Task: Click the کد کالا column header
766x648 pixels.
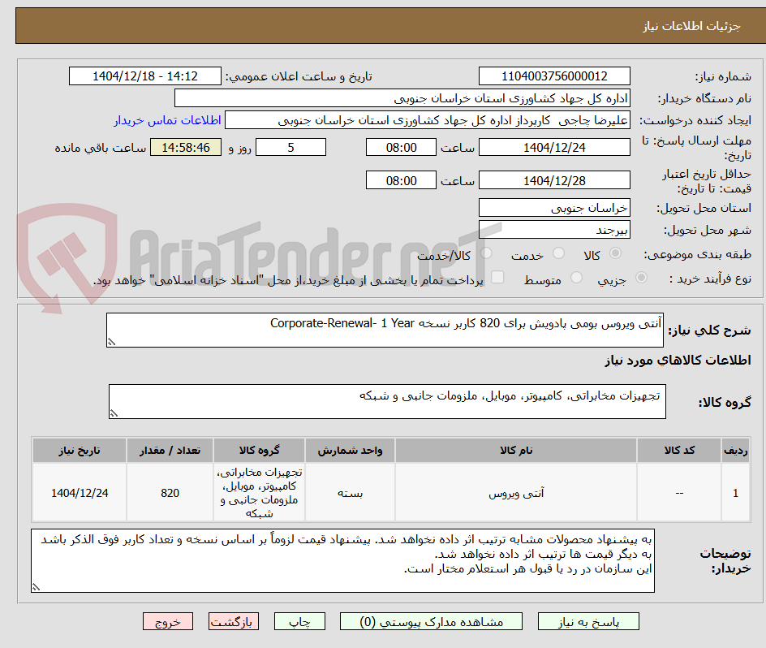Action: tap(679, 451)
